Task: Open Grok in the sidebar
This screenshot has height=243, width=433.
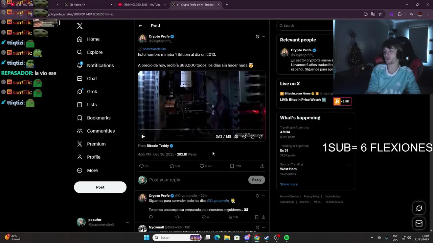Action: coord(87,92)
